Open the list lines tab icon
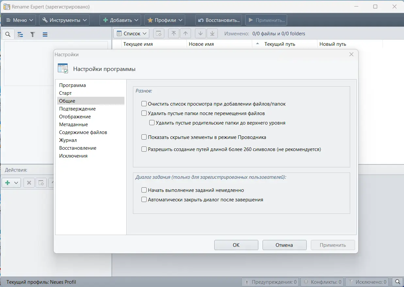Viewport: 404px width, 287px height. (45, 34)
